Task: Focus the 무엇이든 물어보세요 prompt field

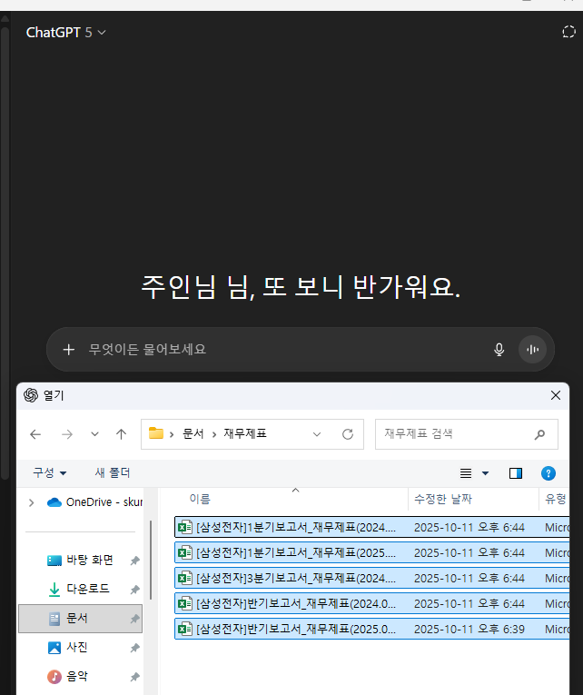Action: tap(283, 349)
